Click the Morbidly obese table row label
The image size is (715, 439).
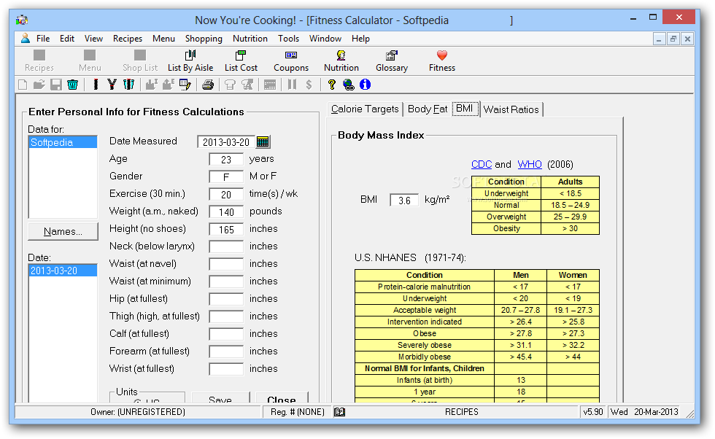425,357
